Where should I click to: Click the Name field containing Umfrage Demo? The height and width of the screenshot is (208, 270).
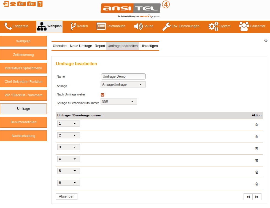click(x=123, y=76)
